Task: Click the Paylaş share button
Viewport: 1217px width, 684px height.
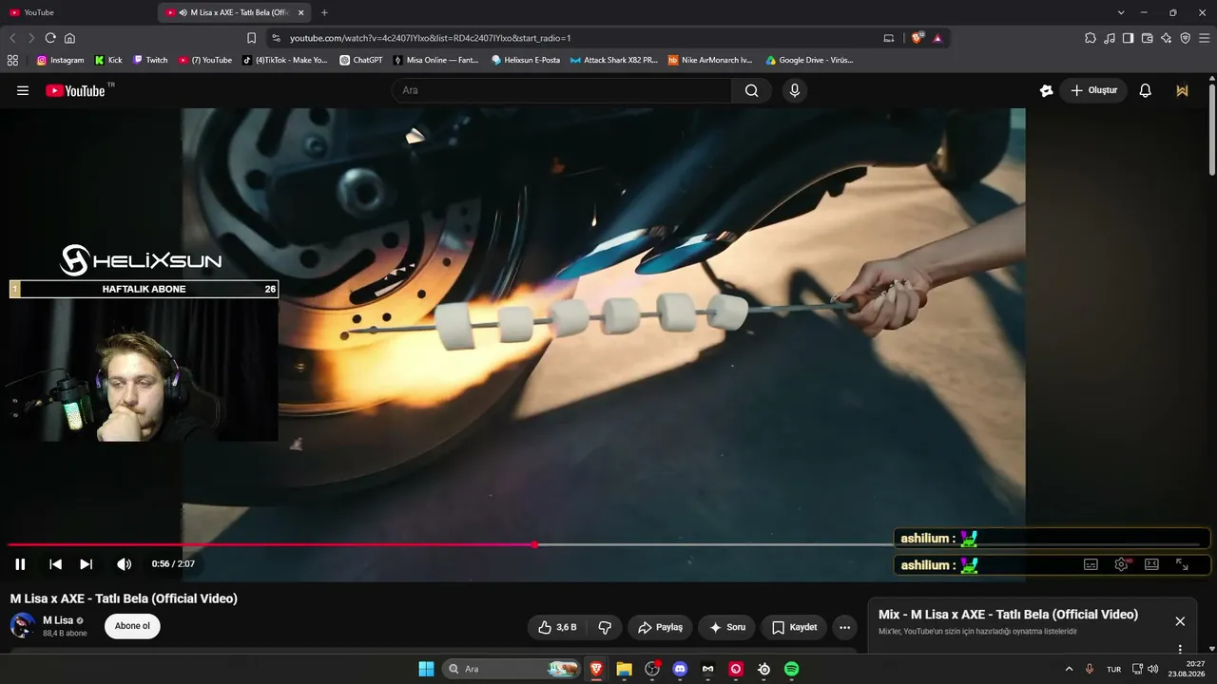Action: coord(660,627)
